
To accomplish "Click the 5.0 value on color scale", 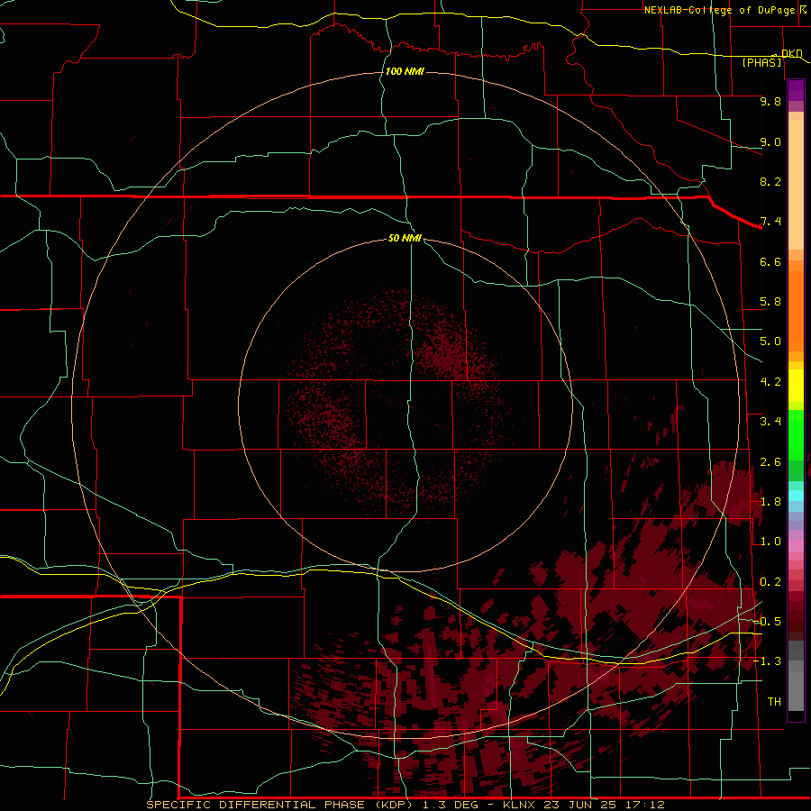I will coord(770,342).
